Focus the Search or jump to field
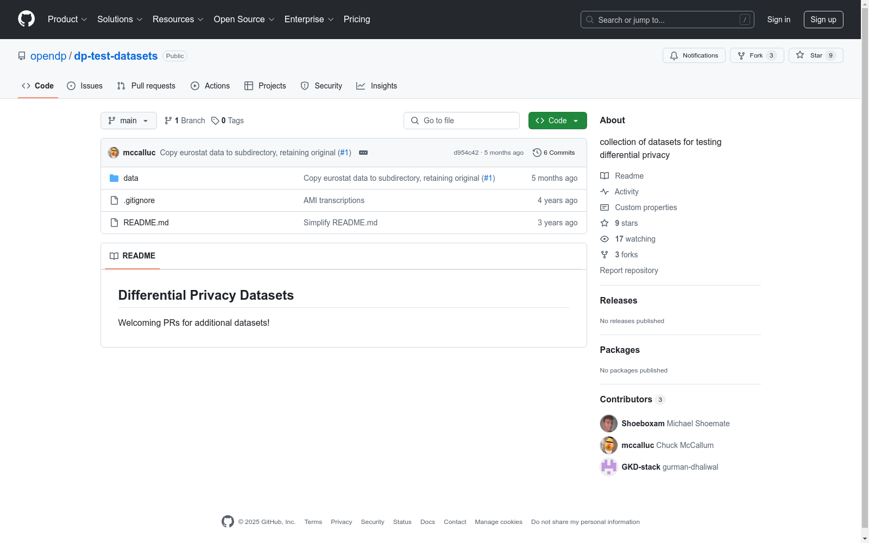 (x=668, y=20)
